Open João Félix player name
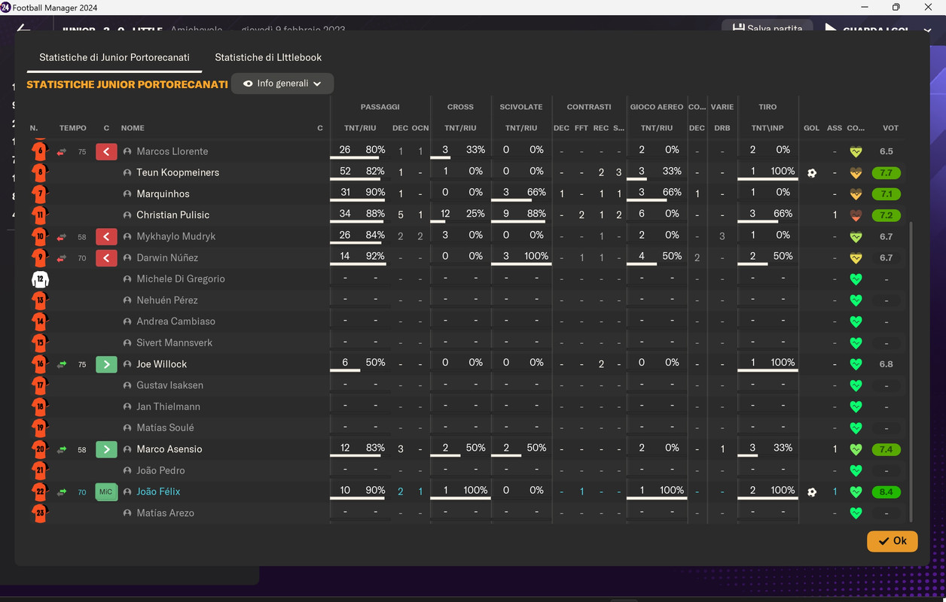 click(x=158, y=492)
